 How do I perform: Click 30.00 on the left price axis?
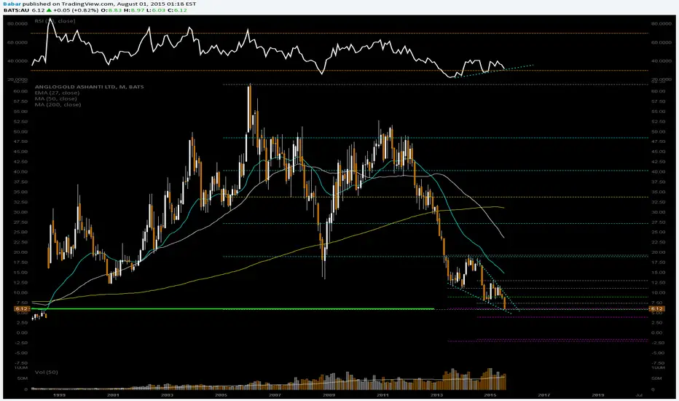(21, 212)
